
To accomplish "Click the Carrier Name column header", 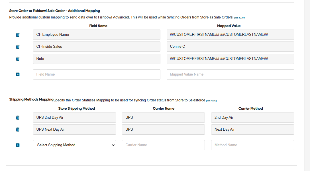I will (x=164, y=109).
